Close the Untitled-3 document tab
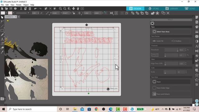The height and width of the screenshot is (112, 199). [16, 16]
